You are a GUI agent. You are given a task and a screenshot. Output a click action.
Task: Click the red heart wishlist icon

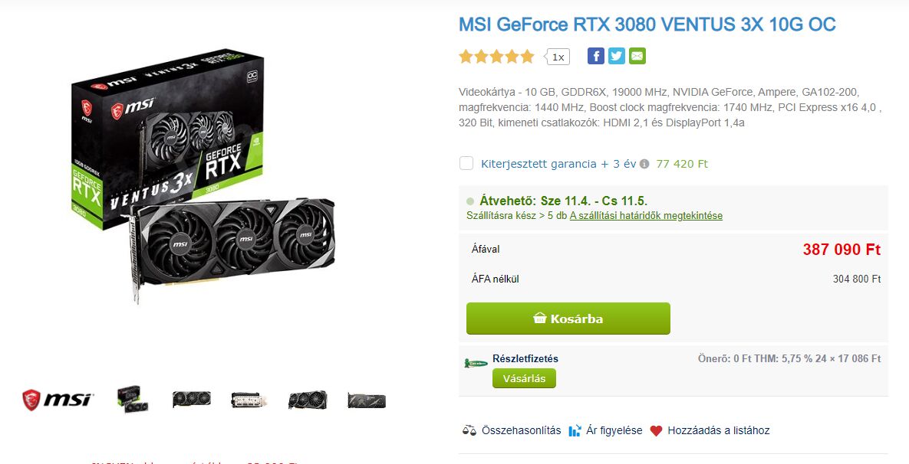[656, 430]
